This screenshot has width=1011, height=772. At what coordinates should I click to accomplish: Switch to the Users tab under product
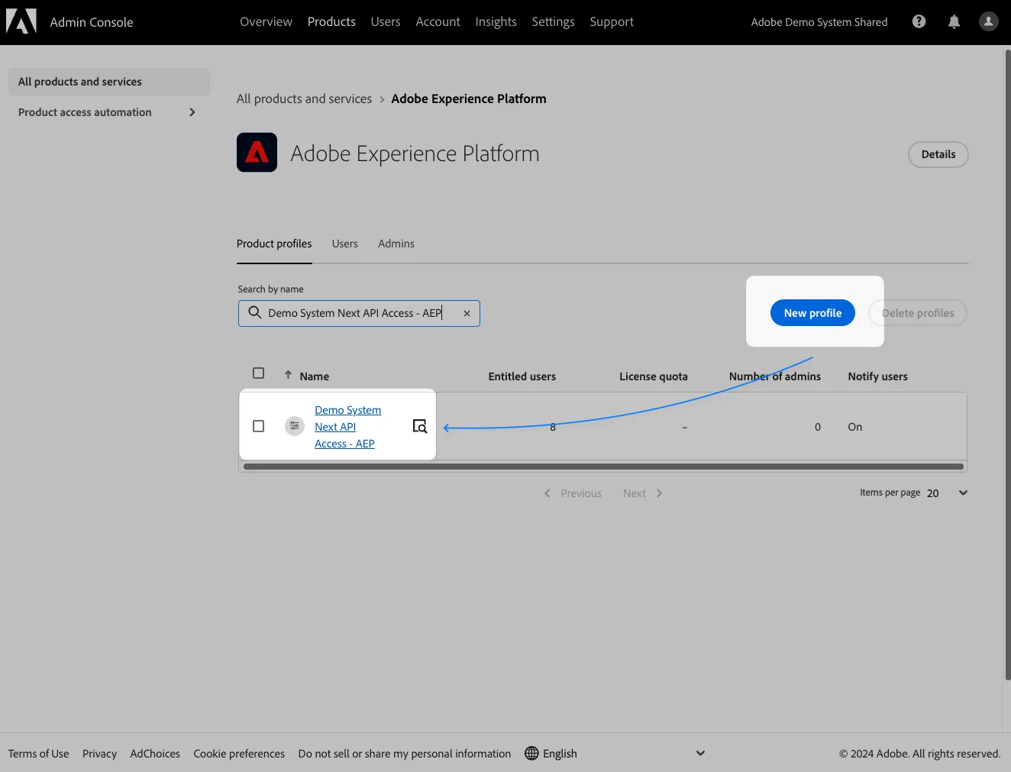345,244
